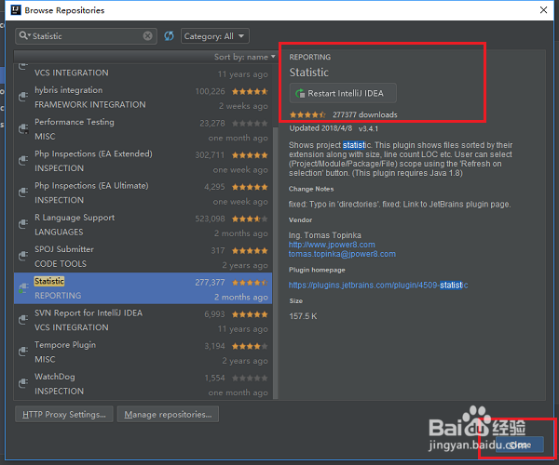Screen dimensions: 559x465
Task: Click the plugin list vertical scrollbar
Action: click(x=275, y=263)
